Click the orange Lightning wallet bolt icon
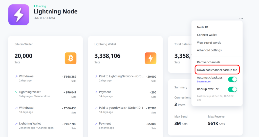Image resolution: width=259 pixels, height=137 pixels. coord(150,58)
